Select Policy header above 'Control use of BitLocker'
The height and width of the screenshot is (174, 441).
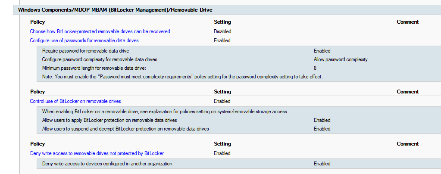pos(38,92)
